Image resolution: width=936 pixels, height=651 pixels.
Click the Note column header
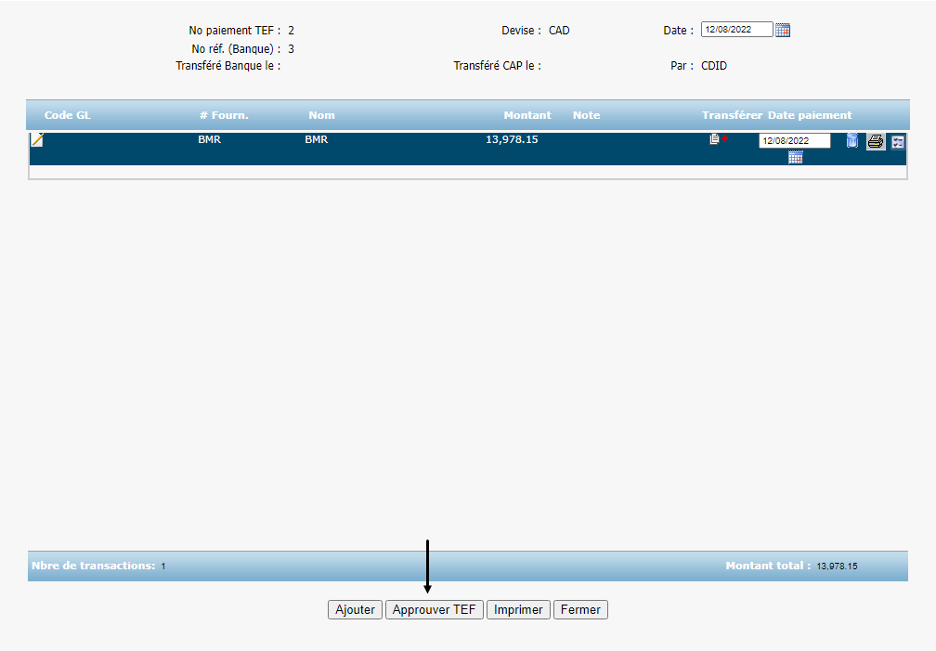click(586, 115)
